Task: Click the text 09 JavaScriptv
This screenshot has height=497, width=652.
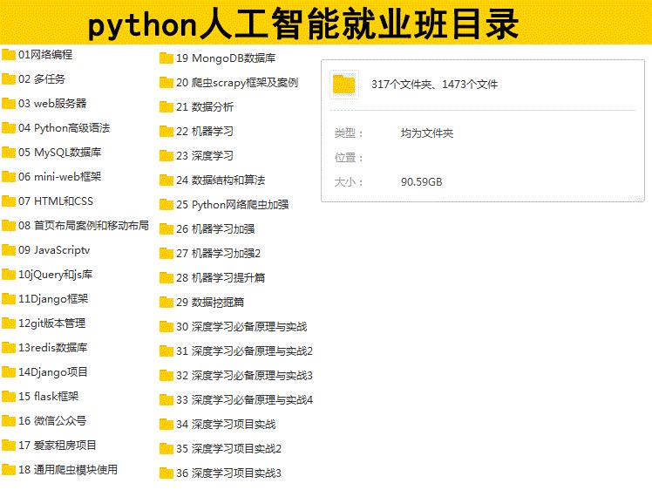Action: tap(54, 250)
